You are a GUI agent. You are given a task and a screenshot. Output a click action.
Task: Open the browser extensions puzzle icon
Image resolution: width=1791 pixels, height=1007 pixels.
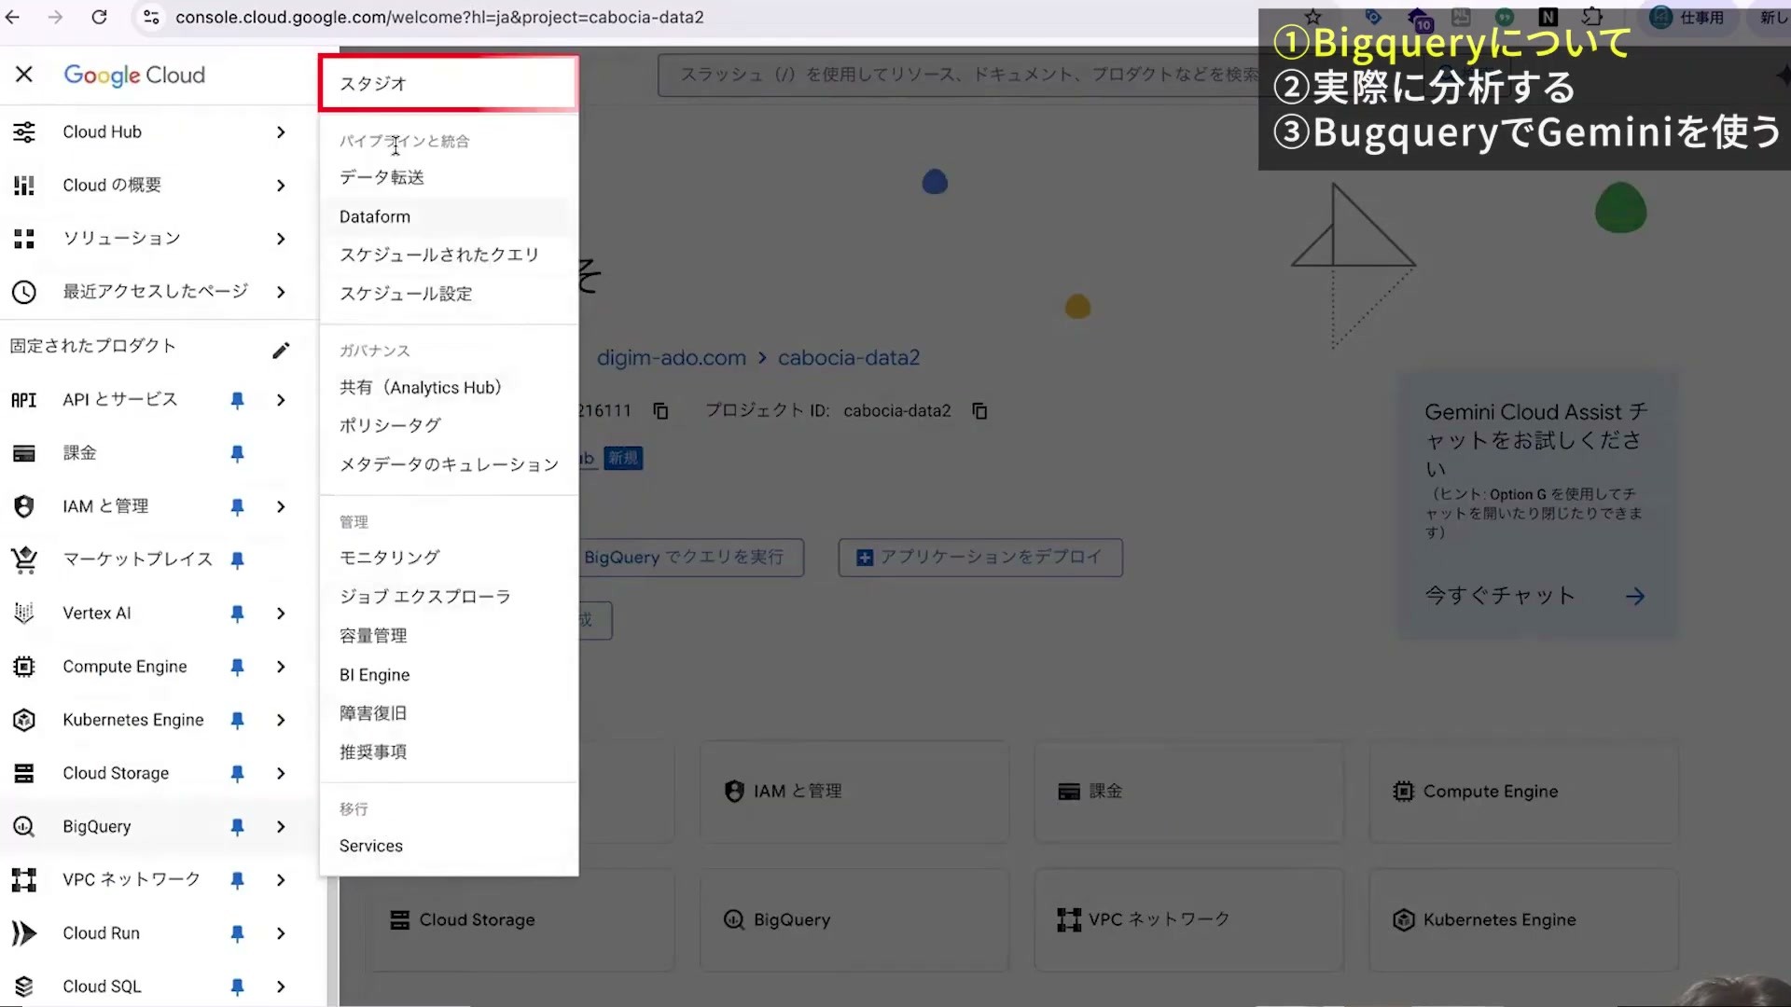tap(1592, 17)
